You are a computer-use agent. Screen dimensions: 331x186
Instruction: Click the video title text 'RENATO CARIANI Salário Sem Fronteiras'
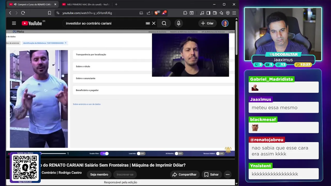(x=89, y=165)
